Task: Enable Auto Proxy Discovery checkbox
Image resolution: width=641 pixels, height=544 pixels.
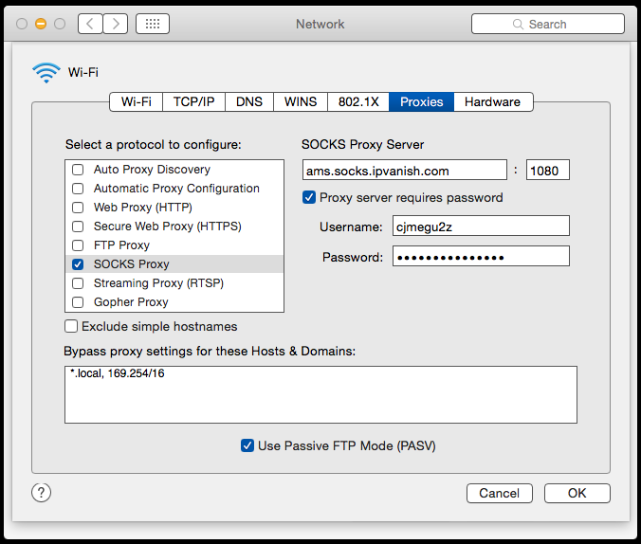Action: pos(78,170)
